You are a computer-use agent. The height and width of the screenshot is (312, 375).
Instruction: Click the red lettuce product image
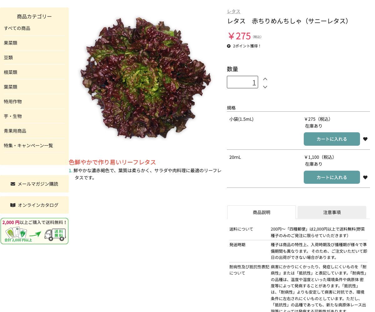point(145,78)
